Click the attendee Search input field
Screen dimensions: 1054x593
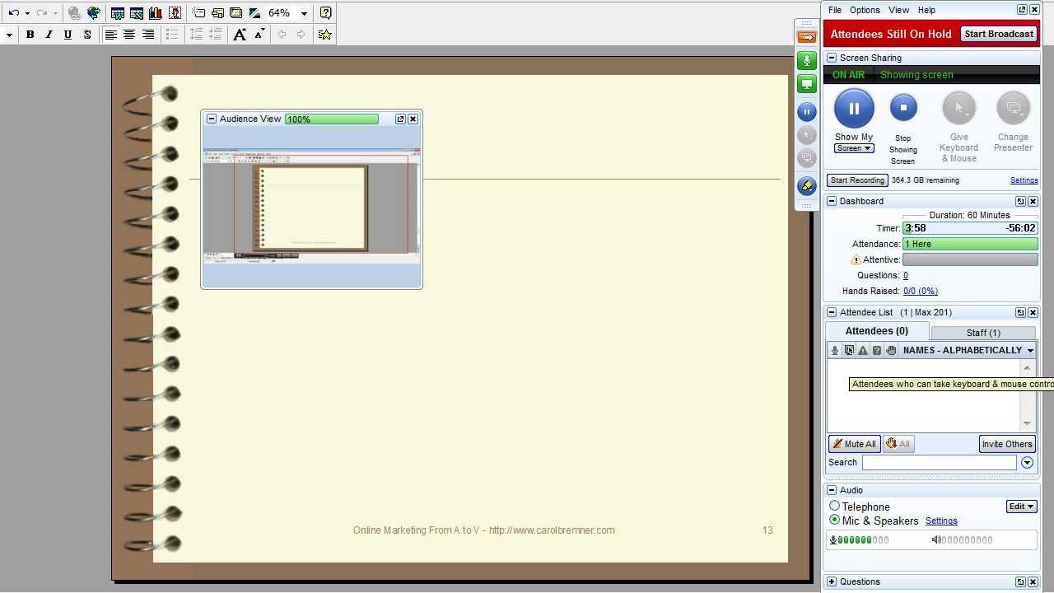pyautogui.click(x=939, y=463)
